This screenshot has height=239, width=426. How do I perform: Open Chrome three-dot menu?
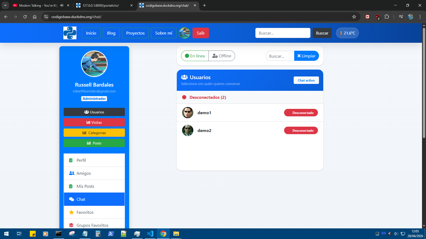point(420,17)
